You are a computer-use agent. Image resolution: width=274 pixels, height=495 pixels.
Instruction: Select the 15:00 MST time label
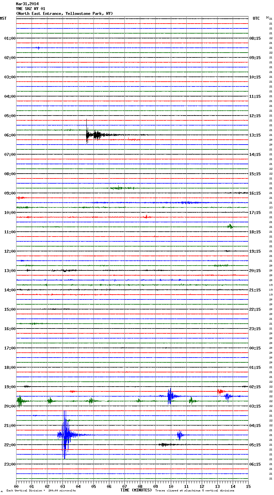click(10, 309)
